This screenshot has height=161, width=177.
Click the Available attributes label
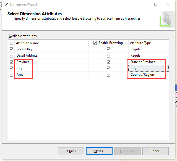pyautogui.click(x=23, y=36)
